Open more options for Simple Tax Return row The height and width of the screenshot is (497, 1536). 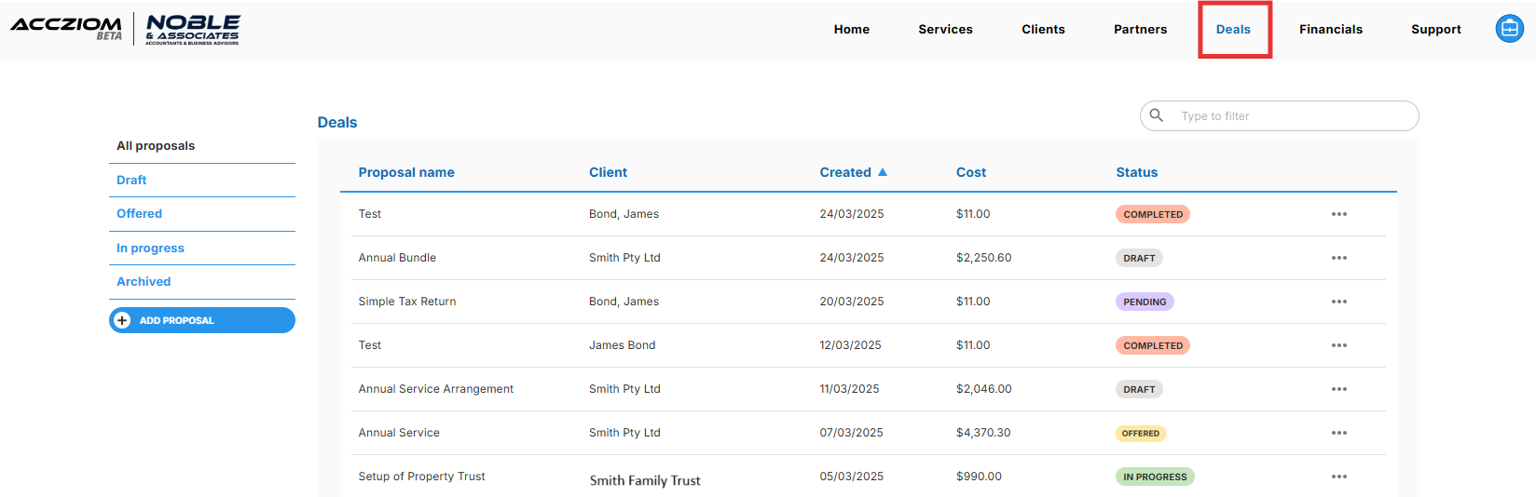point(1339,302)
